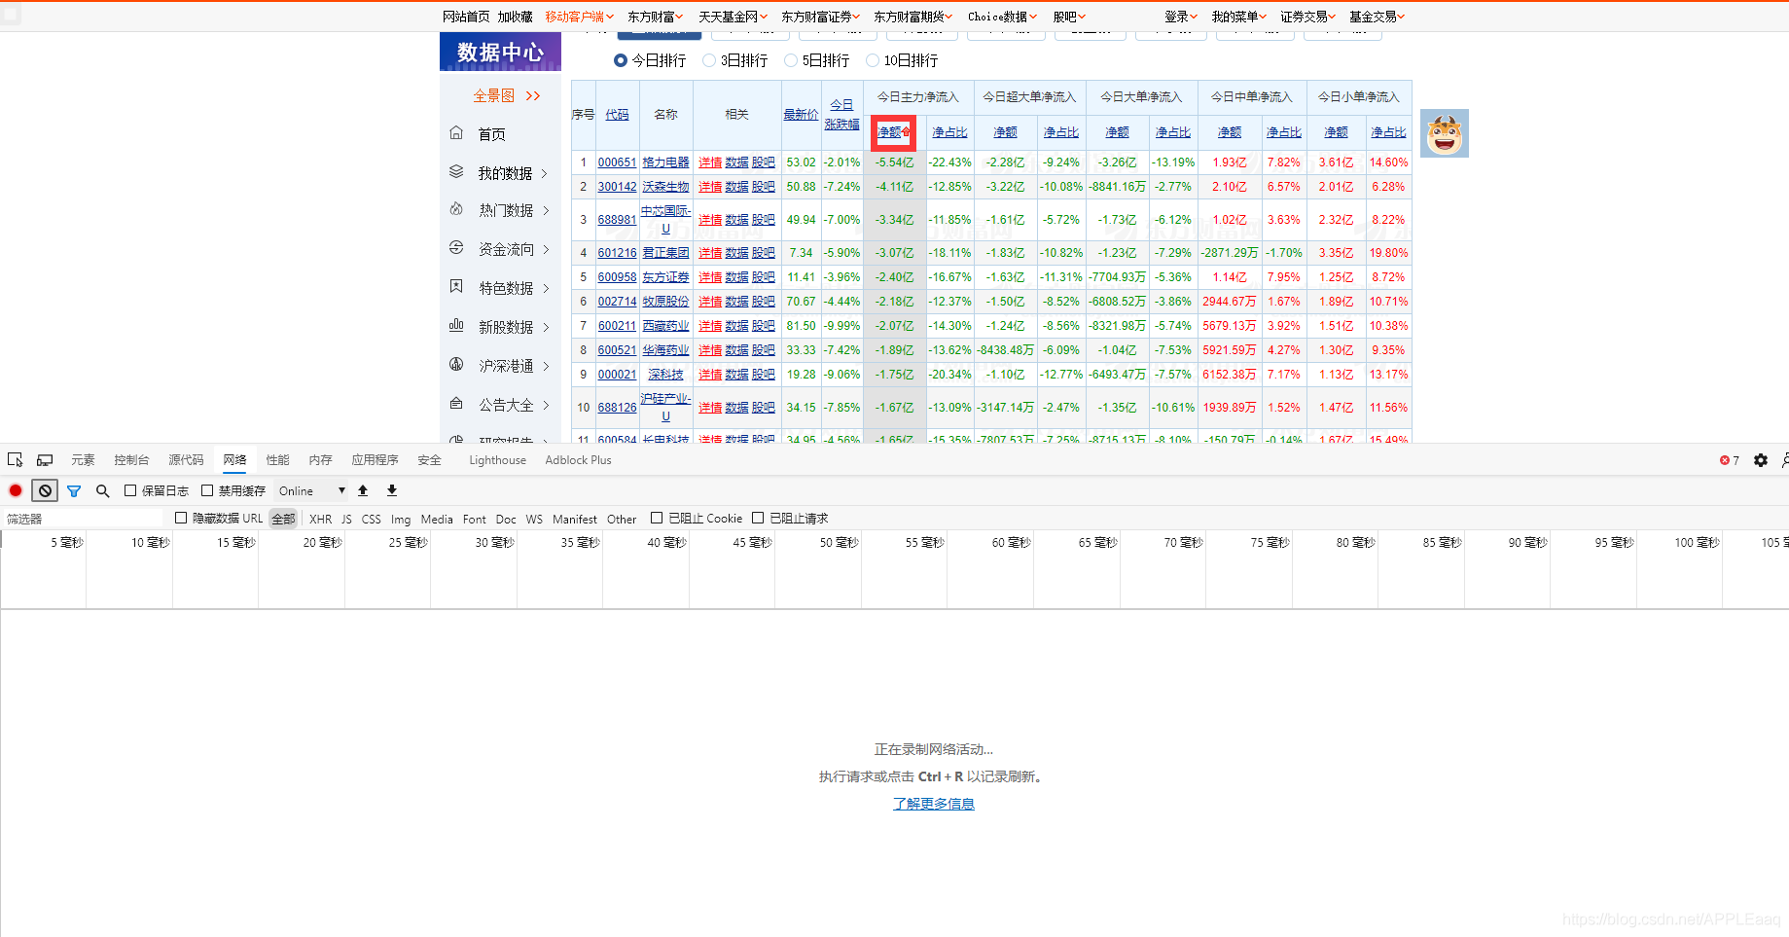Open the Online throttling dropdown
1789x937 pixels.
311,491
